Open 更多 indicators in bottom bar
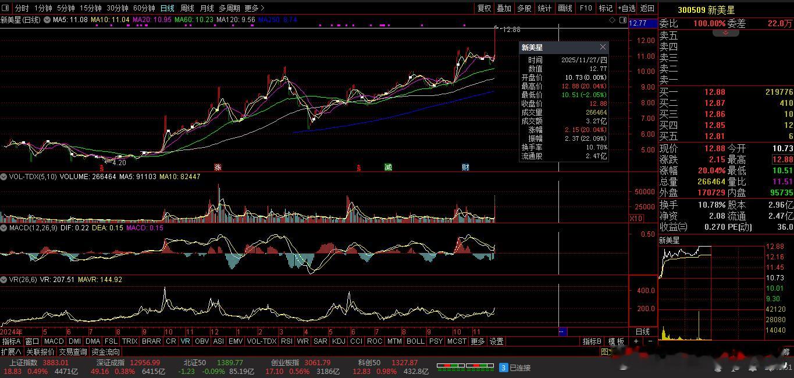Image resolution: width=794 pixels, height=378 pixels. [x=478, y=341]
